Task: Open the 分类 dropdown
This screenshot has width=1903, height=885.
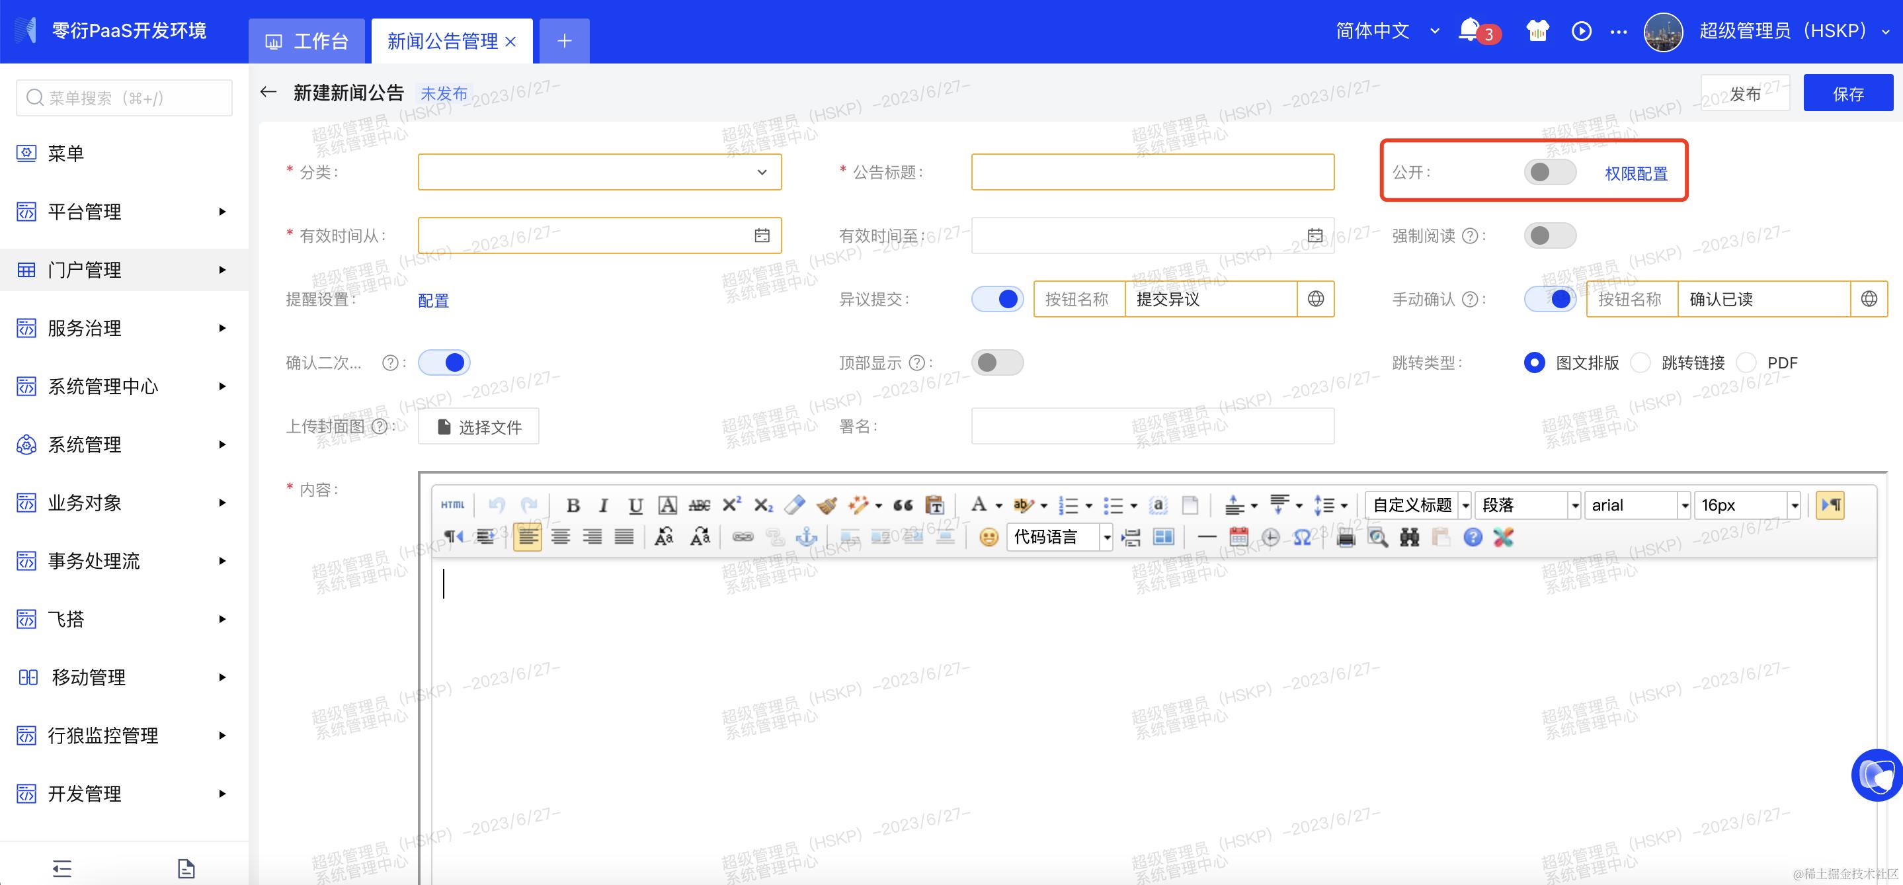Action: click(599, 172)
